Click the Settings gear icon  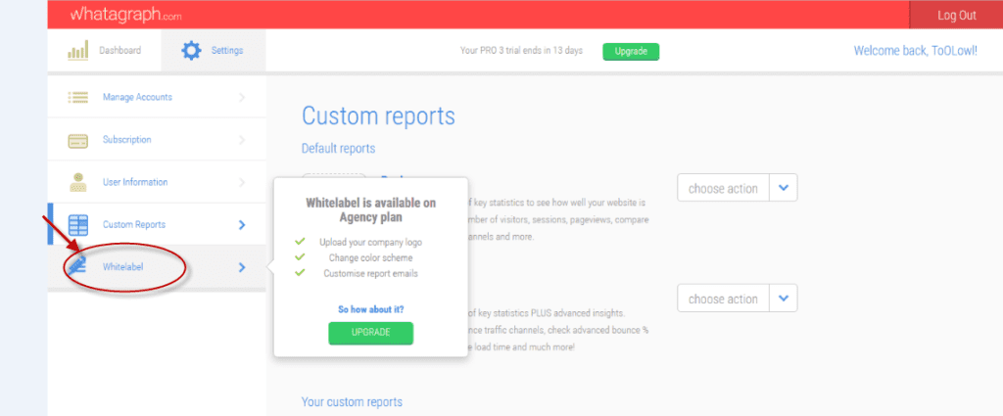[191, 51]
